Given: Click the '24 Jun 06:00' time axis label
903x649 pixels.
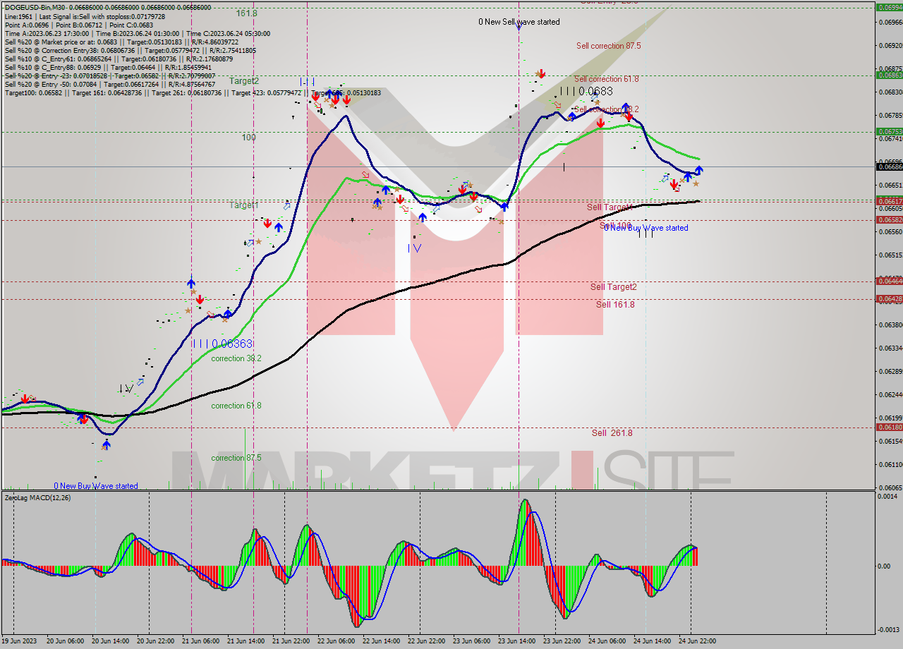Looking at the screenshot, I should (607, 641).
